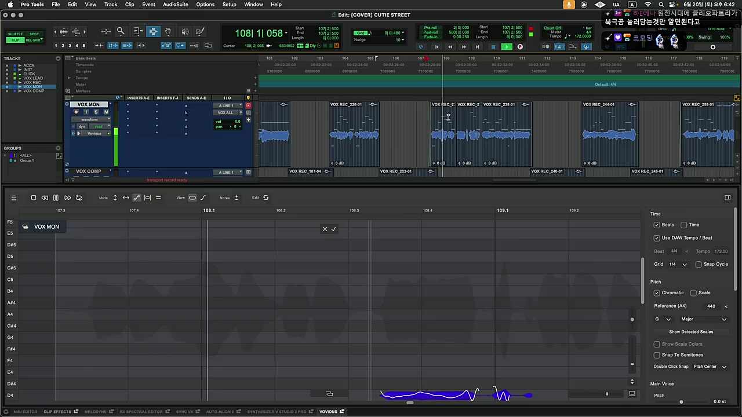Screen dimensions: 742x417
Task: Open the Track menu
Action: click(x=111, y=5)
